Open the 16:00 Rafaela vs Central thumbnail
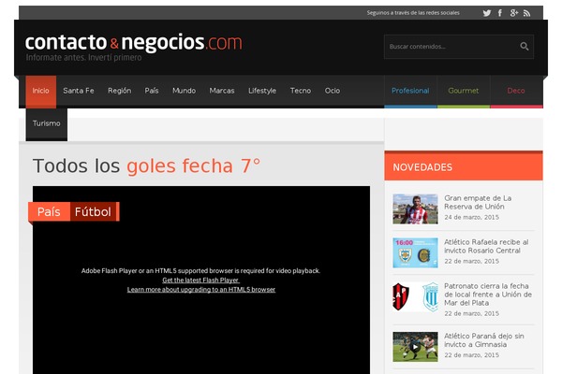 pos(415,252)
